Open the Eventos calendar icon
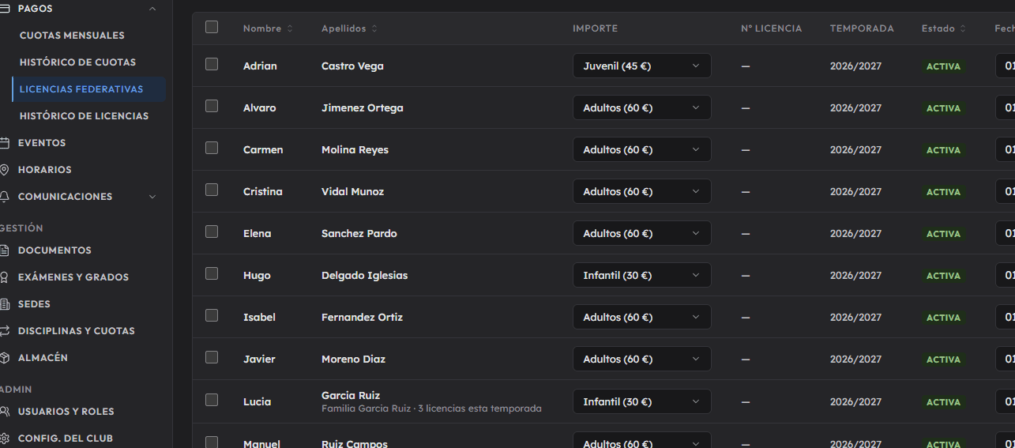The width and height of the screenshot is (1015, 448). pos(4,143)
